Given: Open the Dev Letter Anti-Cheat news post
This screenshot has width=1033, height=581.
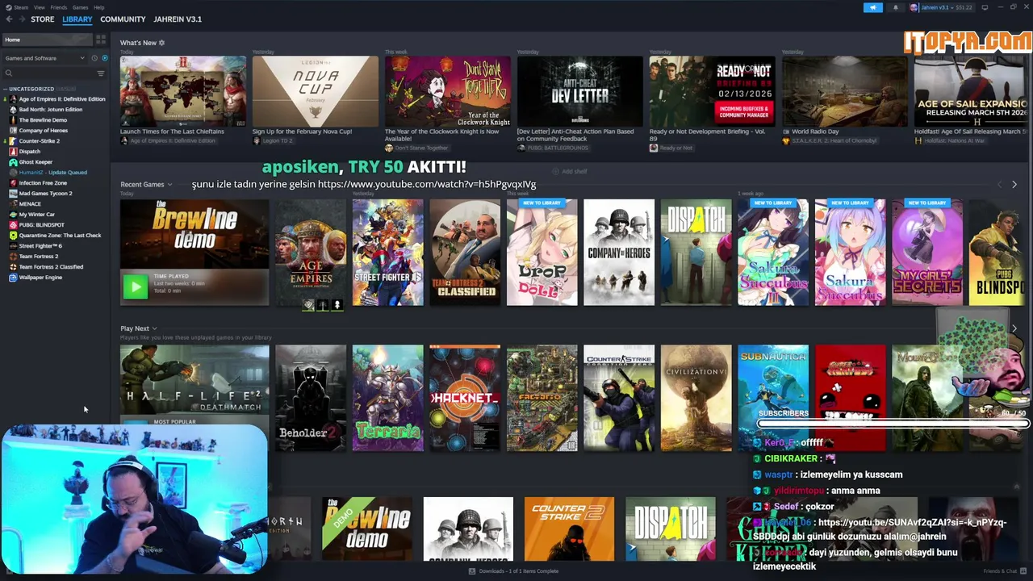Looking at the screenshot, I should 580,91.
